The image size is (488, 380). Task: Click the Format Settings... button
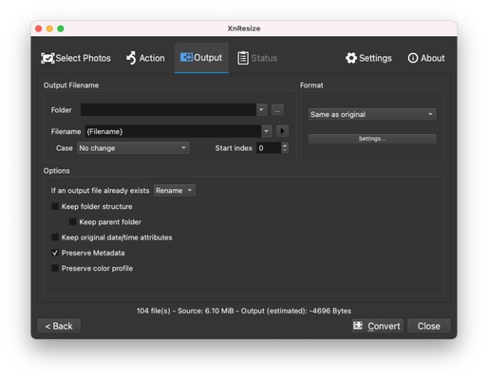pos(372,139)
